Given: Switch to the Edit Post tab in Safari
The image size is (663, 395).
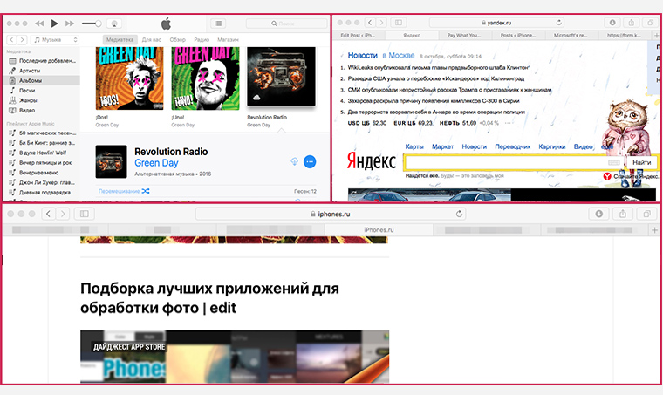Looking at the screenshot, I should [358, 36].
